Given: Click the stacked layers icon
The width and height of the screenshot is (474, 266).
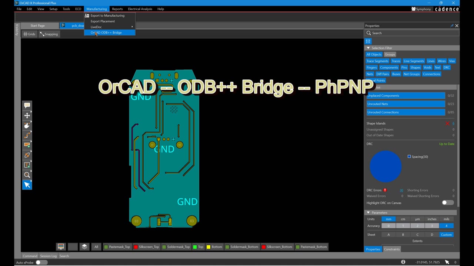Looking at the screenshot, I should point(84,247).
